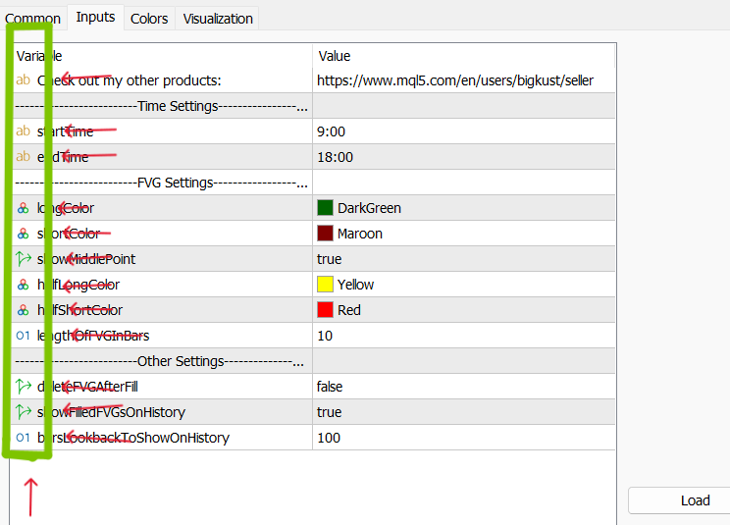
Task: Switch to the Common tab
Action: (32, 19)
